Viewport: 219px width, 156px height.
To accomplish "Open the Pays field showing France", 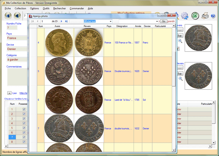I will tap(17, 38).
